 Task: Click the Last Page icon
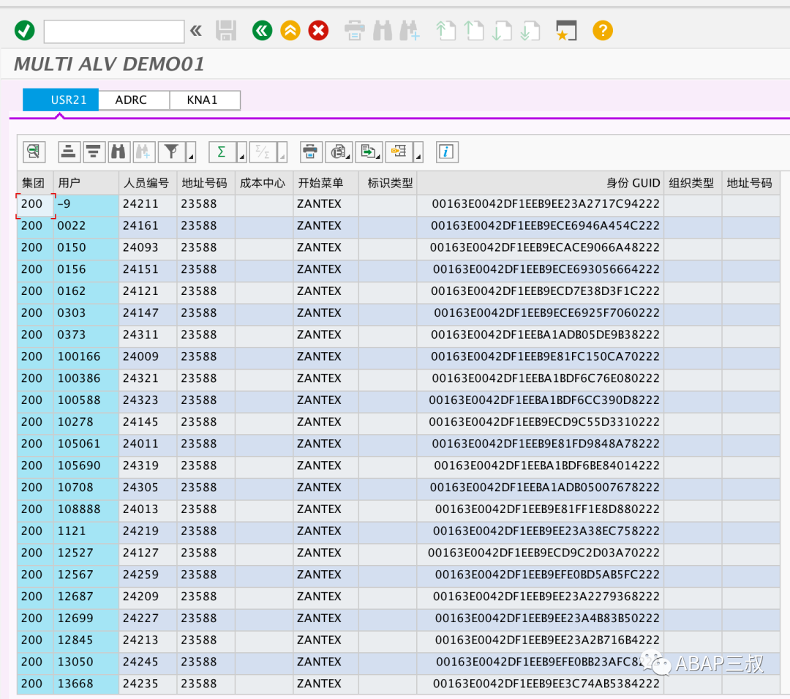(x=530, y=31)
